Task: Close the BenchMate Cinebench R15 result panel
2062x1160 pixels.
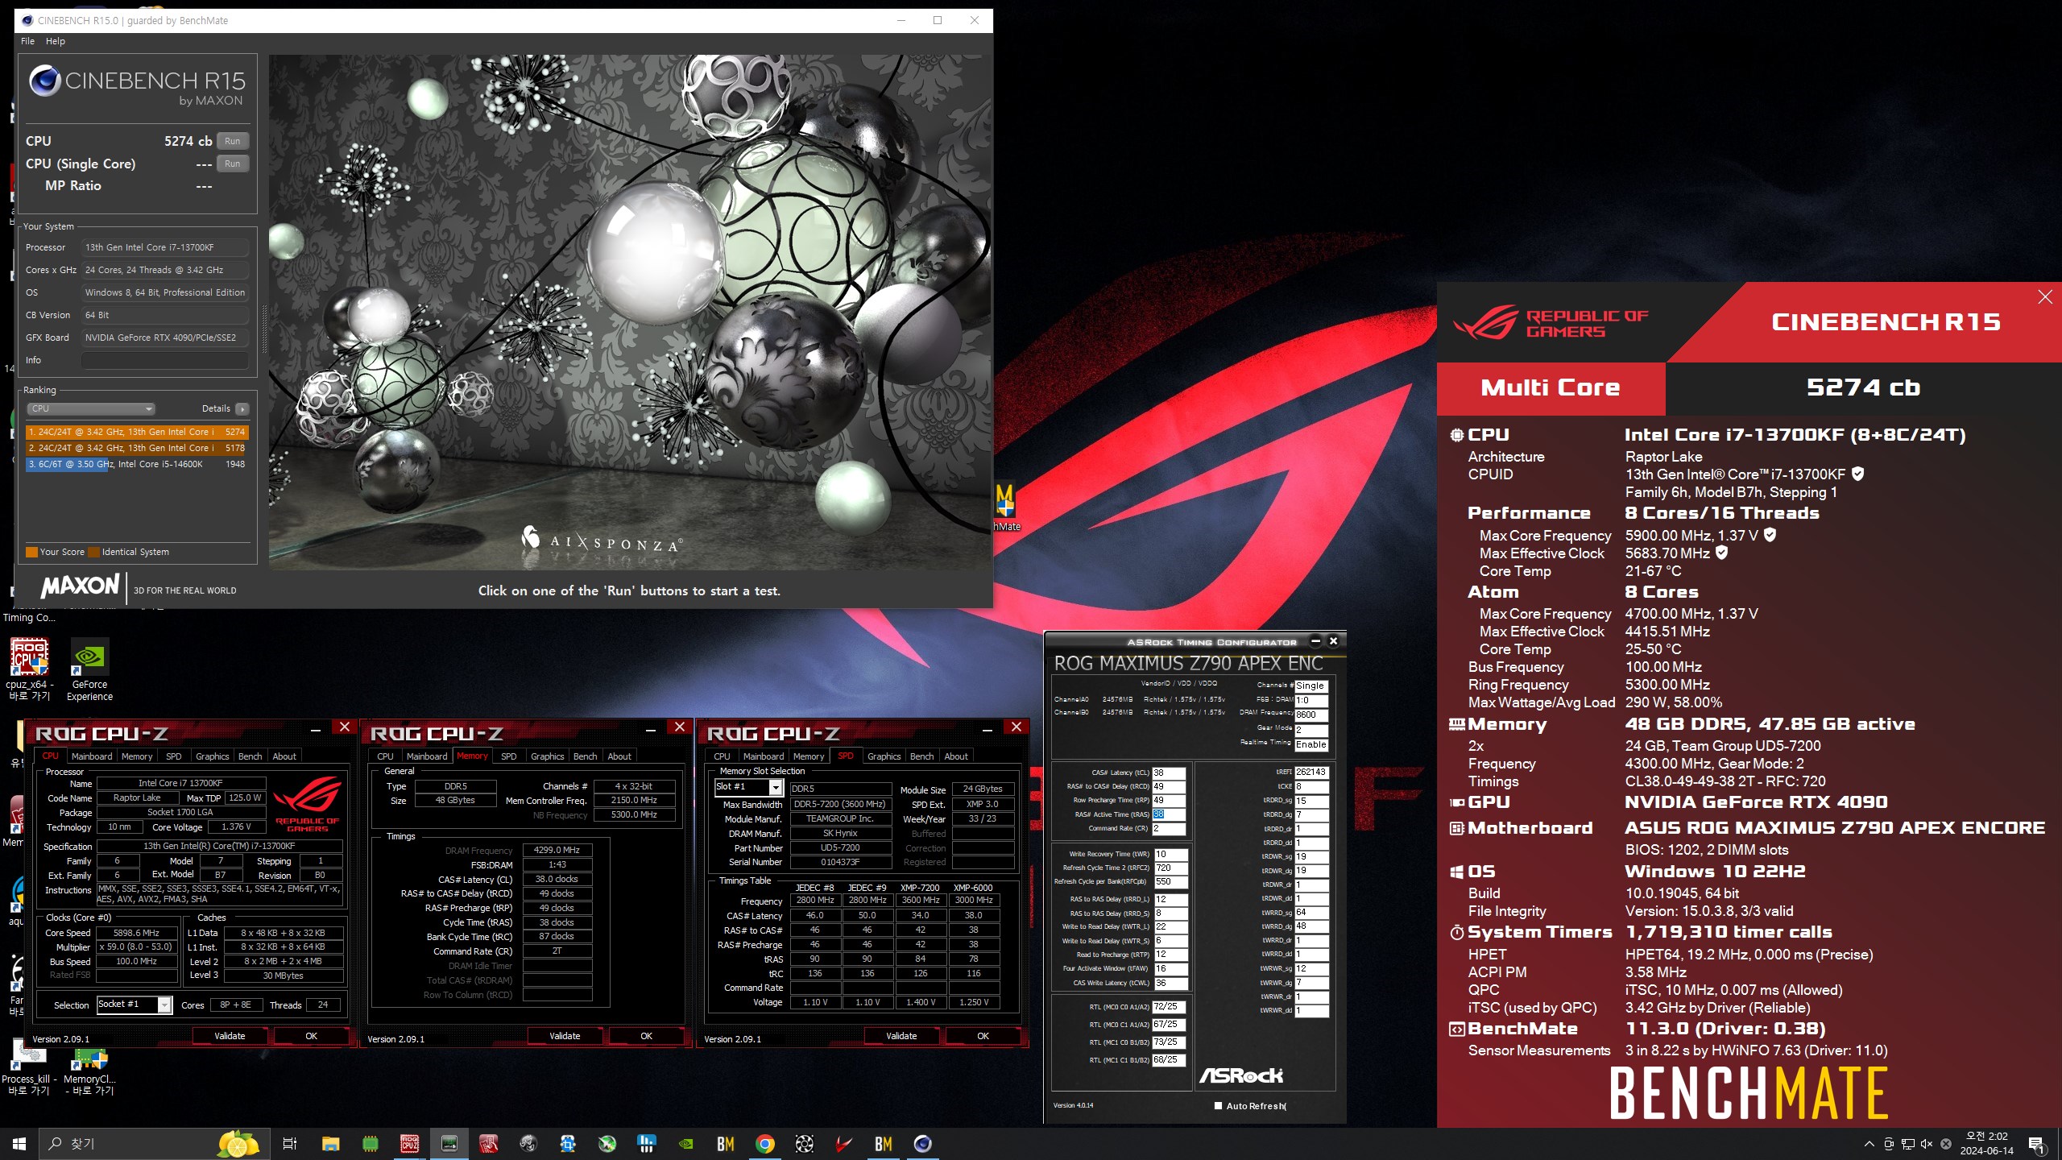Action: pos(2044,297)
